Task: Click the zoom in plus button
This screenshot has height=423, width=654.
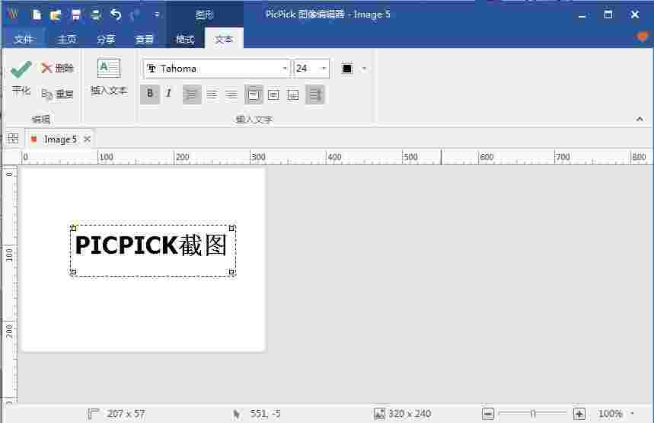Action: [x=579, y=414]
